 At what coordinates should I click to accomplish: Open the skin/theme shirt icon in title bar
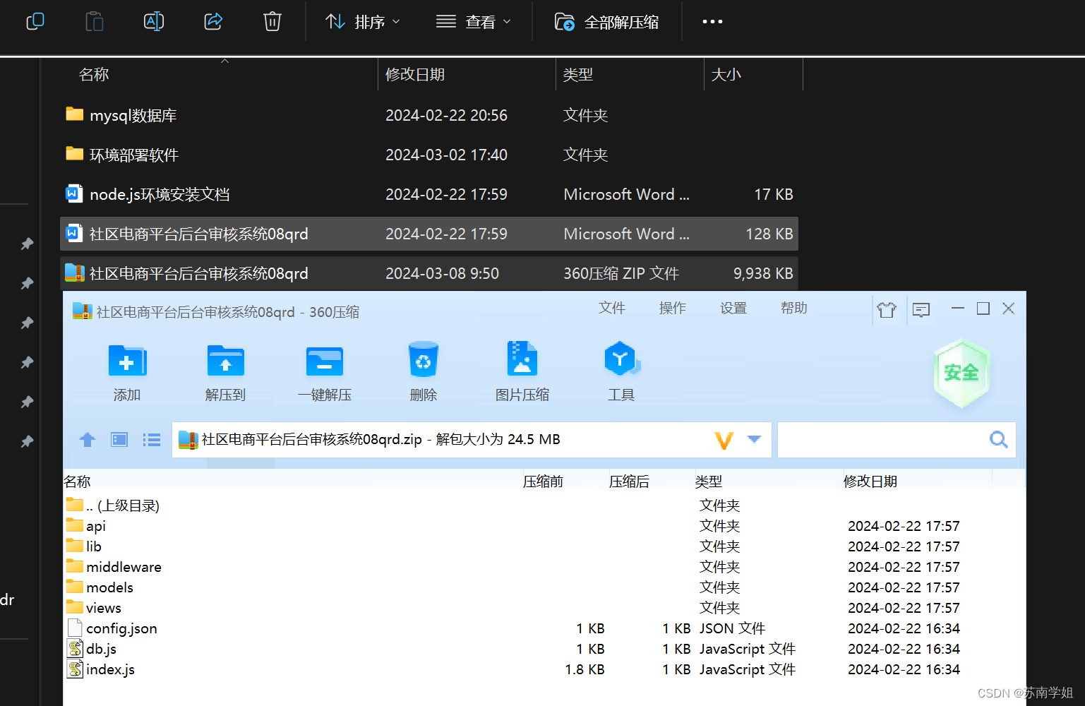pos(887,309)
